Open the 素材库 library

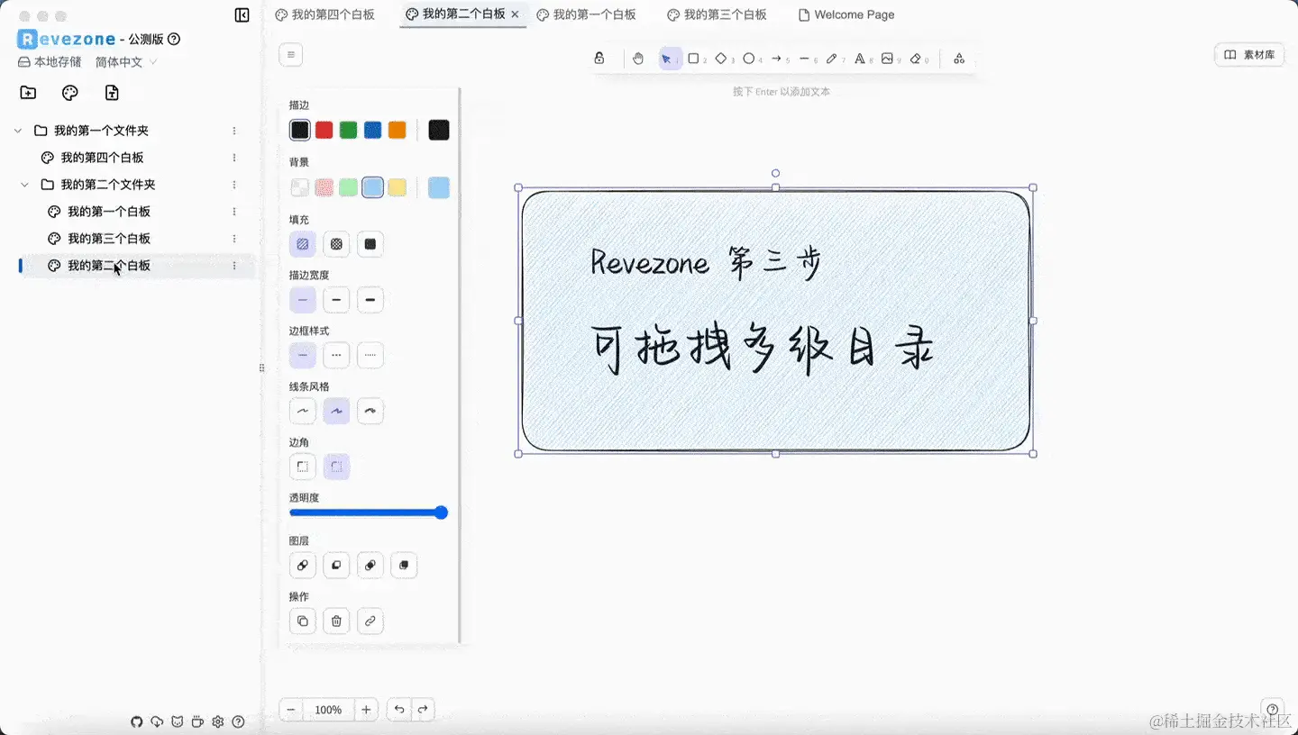click(x=1249, y=55)
